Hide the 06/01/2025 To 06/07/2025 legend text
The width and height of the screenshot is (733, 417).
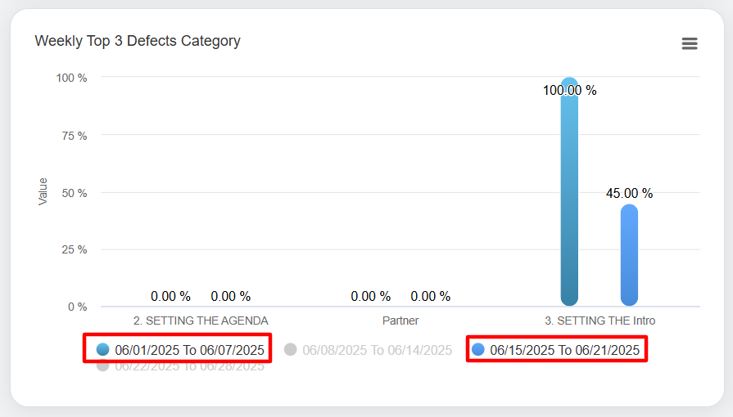189,350
